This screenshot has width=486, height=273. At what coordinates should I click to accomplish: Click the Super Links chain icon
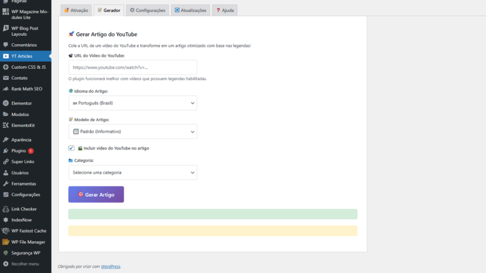pos(6,162)
